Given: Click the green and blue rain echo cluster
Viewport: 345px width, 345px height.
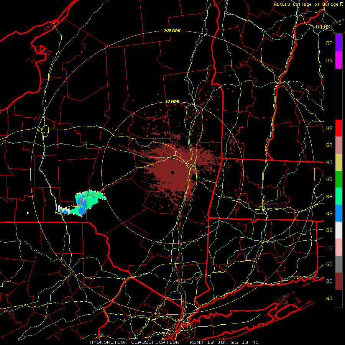Looking at the screenshot, I should pyautogui.click(x=82, y=204).
